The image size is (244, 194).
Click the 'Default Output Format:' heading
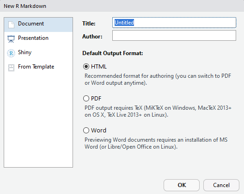tap(113, 53)
